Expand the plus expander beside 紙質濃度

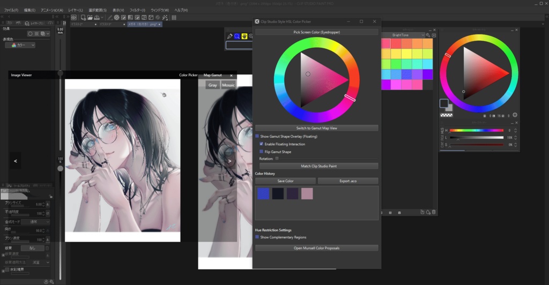[3, 255]
